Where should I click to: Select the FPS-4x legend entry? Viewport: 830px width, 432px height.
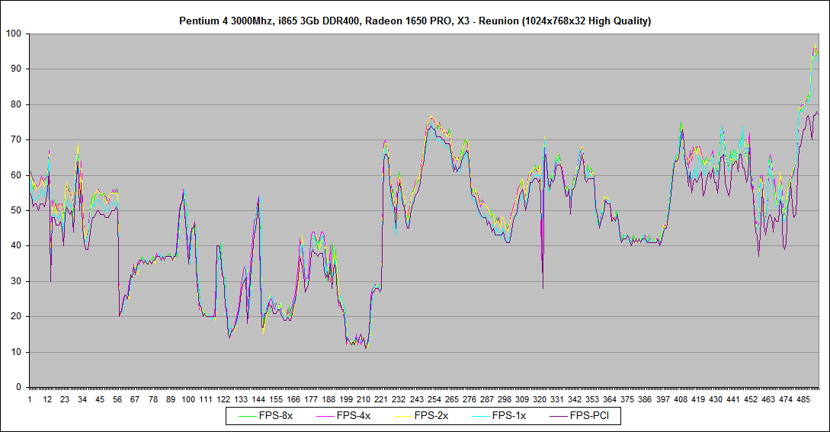point(344,416)
